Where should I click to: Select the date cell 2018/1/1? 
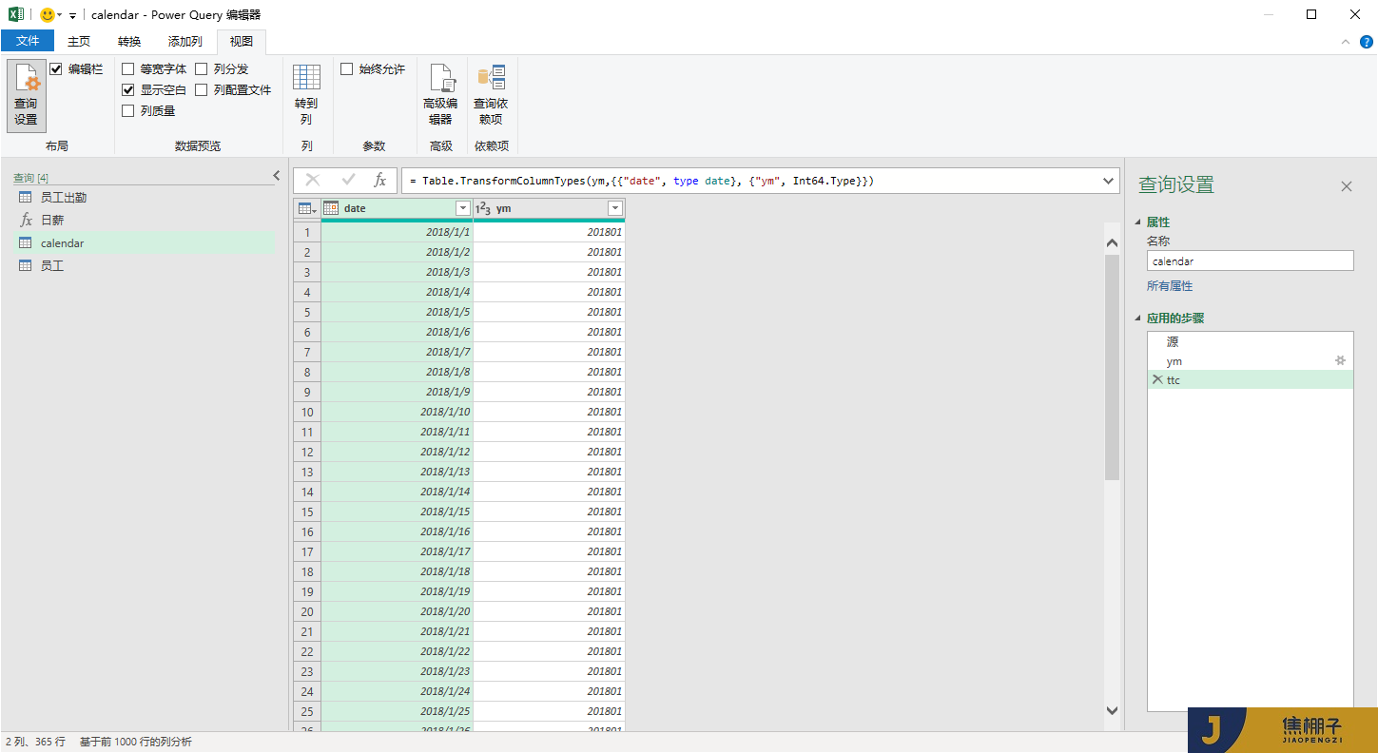(397, 232)
